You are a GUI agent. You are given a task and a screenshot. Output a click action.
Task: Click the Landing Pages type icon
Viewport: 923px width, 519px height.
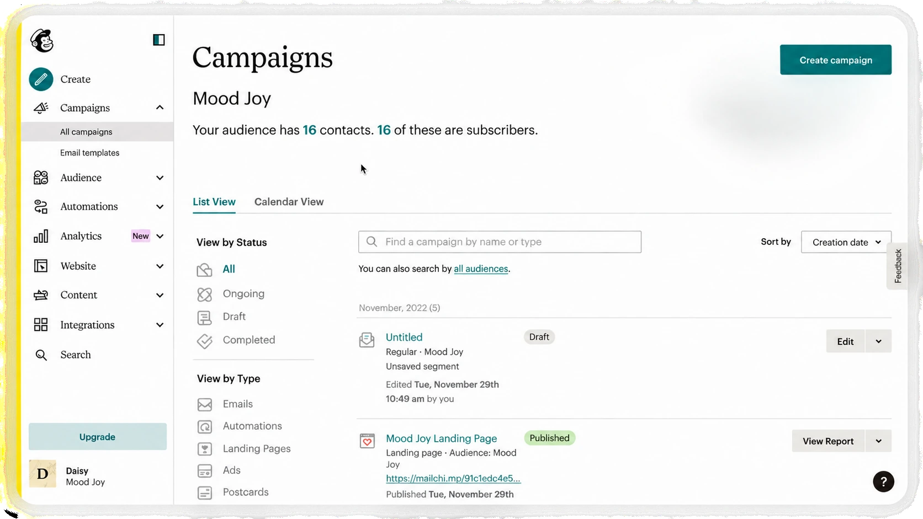coord(204,449)
